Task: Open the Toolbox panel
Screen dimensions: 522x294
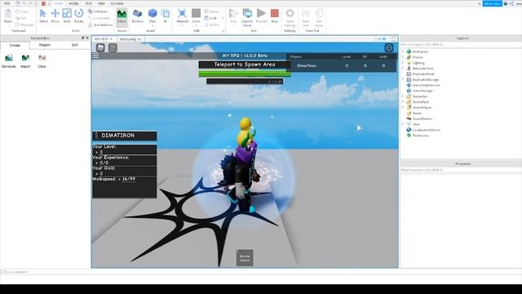Action: (137, 16)
